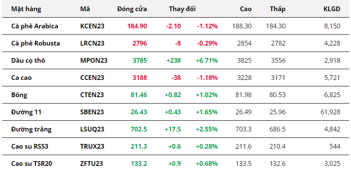Select the Đóng cửa column header
The height and width of the screenshot is (171, 351).
(x=132, y=9)
